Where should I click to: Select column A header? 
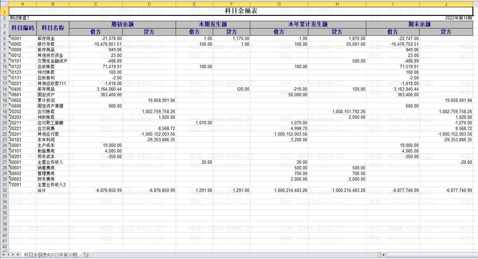(23, 4)
